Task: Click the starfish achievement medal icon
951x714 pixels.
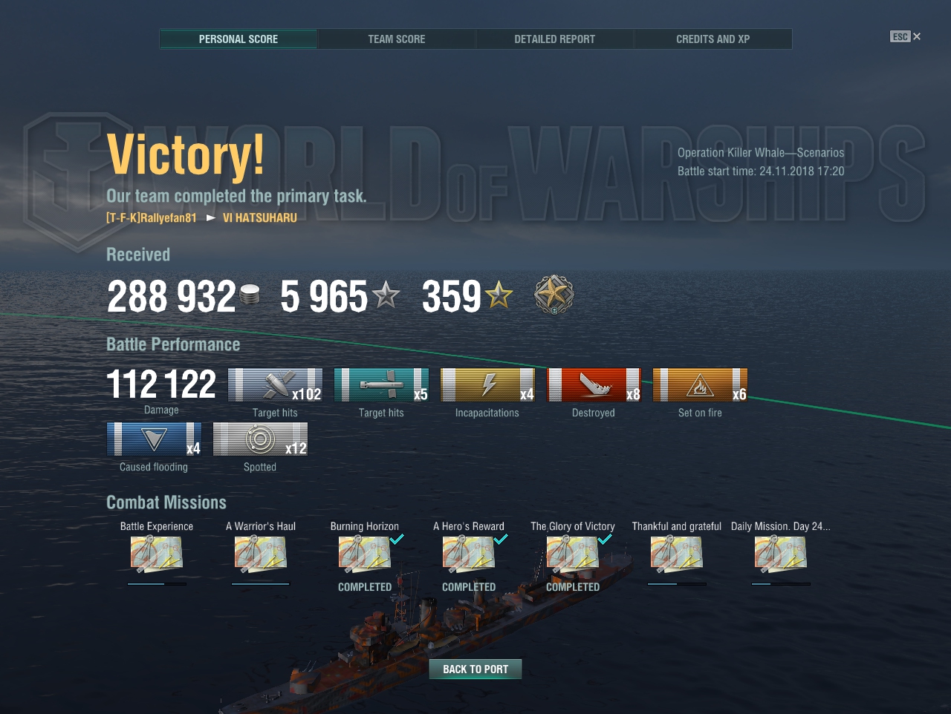Action: click(x=554, y=295)
